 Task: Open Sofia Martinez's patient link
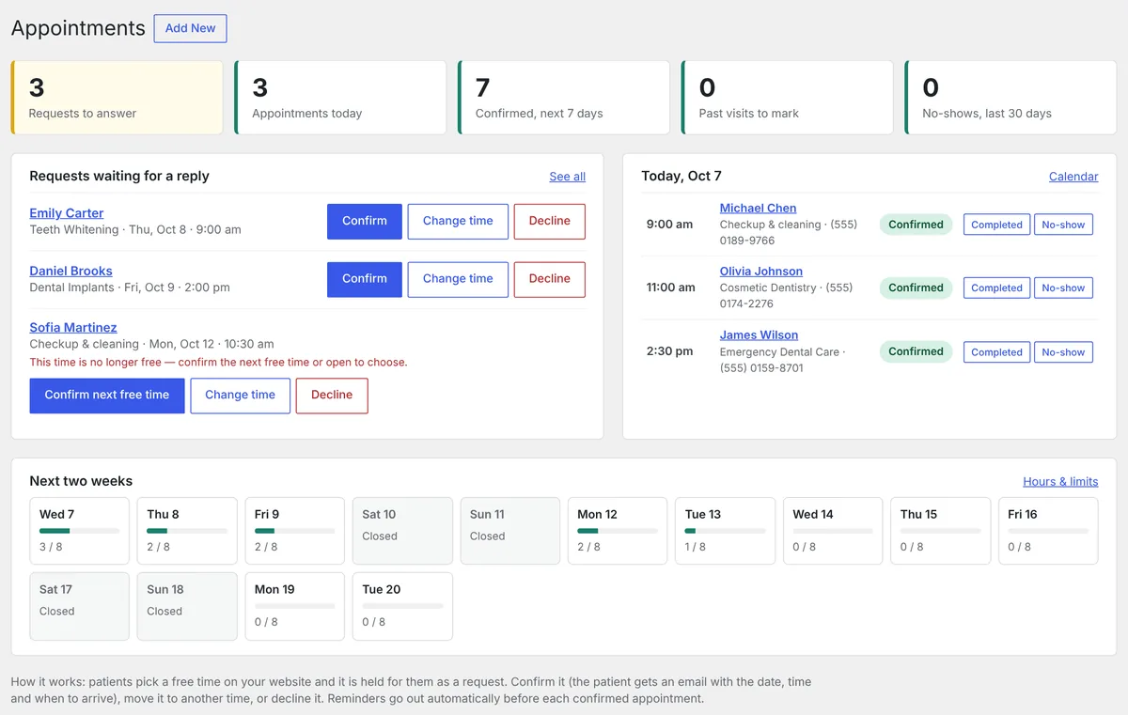(x=73, y=328)
